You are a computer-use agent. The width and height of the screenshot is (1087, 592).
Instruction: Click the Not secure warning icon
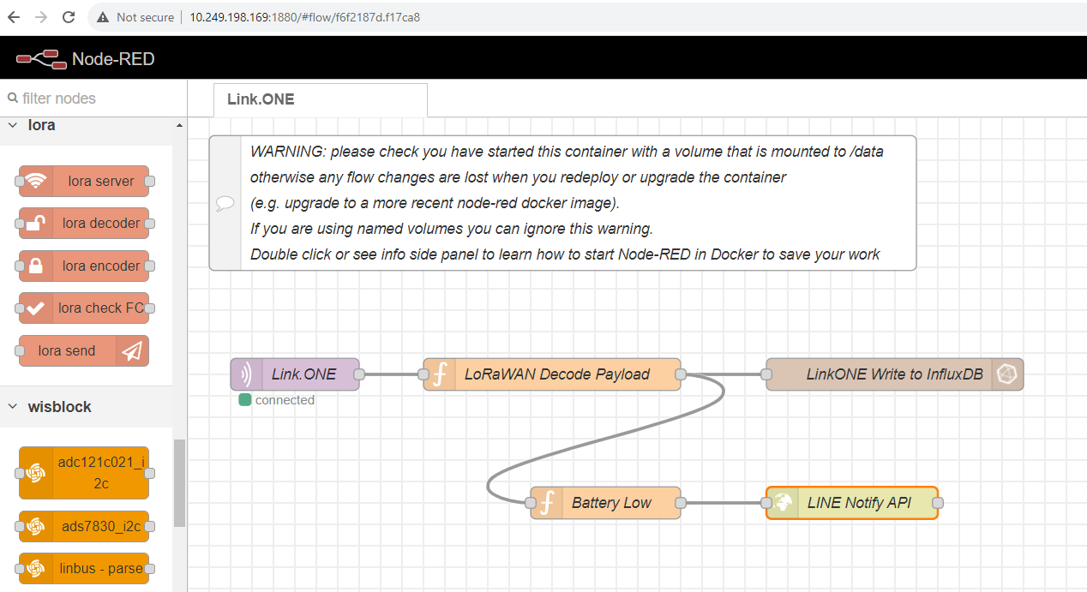(103, 17)
